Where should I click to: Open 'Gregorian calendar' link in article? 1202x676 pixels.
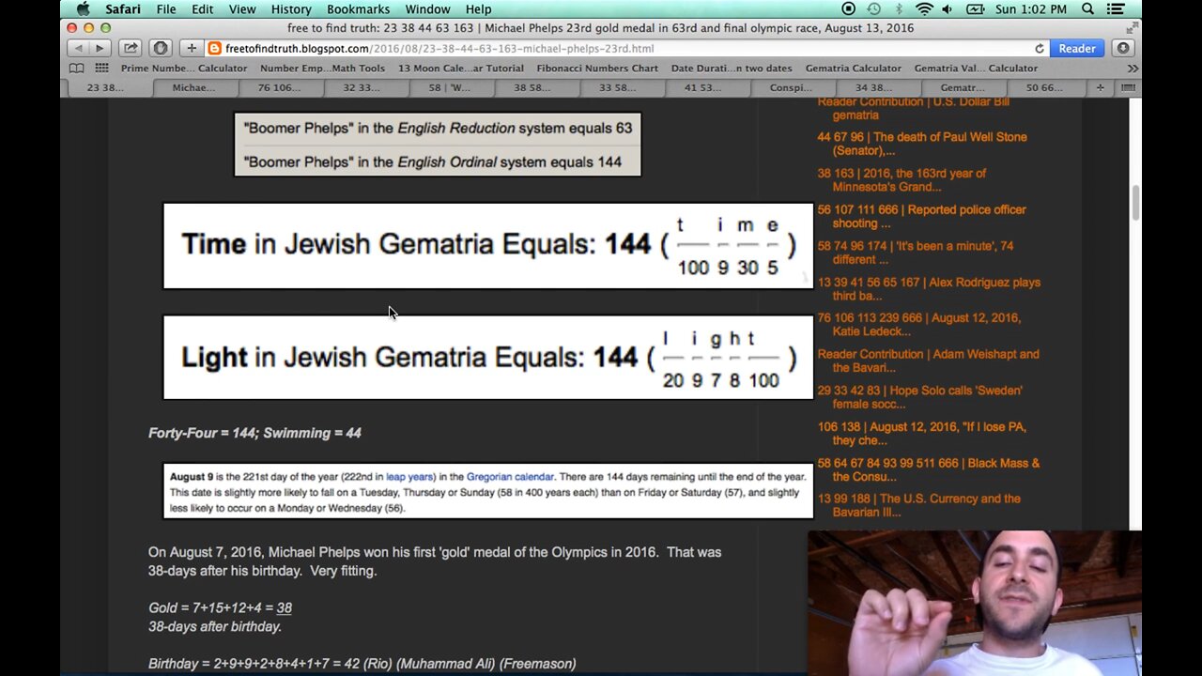click(510, 477)
